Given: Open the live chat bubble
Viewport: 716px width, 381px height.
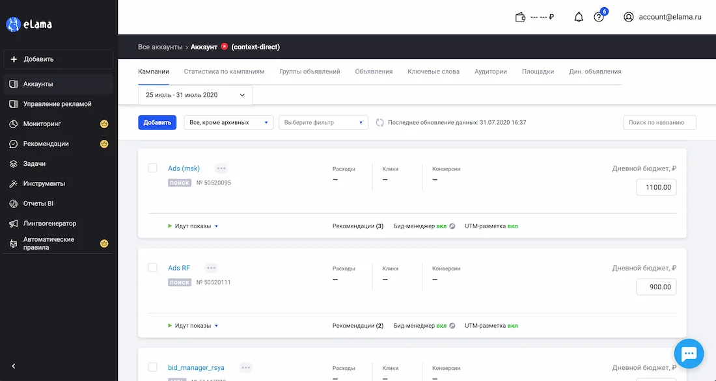Looking at the screenshot, I should click(689, 353).
